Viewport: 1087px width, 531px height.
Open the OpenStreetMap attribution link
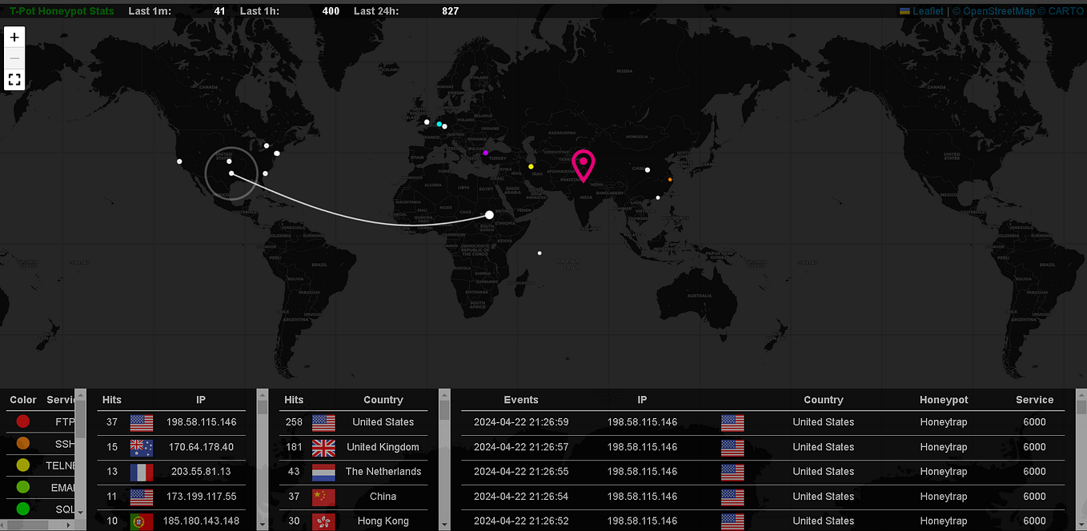click(x=999, y=11)
